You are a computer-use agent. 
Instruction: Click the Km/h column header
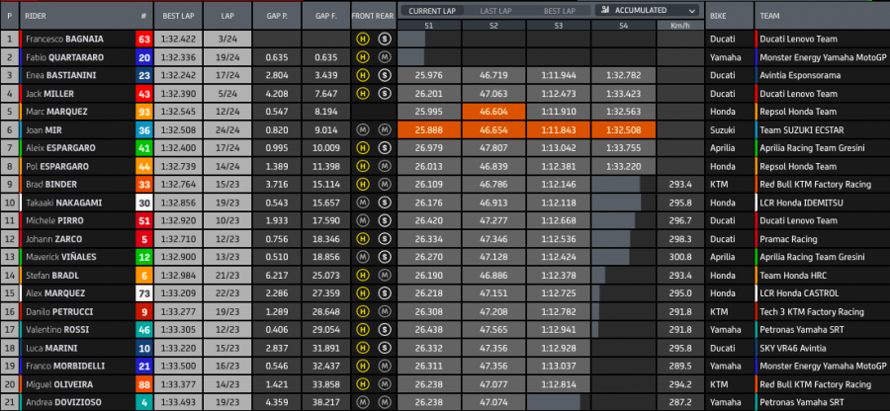[678, 24]
